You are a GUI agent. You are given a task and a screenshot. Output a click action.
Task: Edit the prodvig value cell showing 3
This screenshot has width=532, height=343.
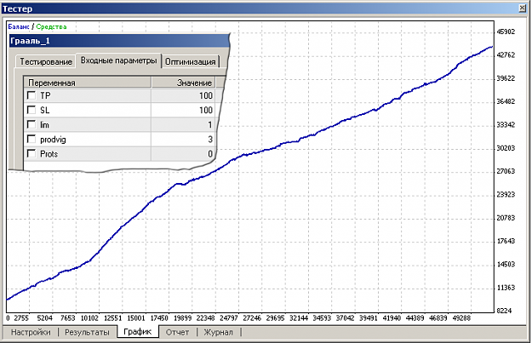184,140
